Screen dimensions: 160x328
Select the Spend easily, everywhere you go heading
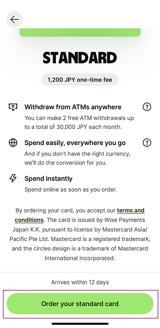[x=75, y=143]
